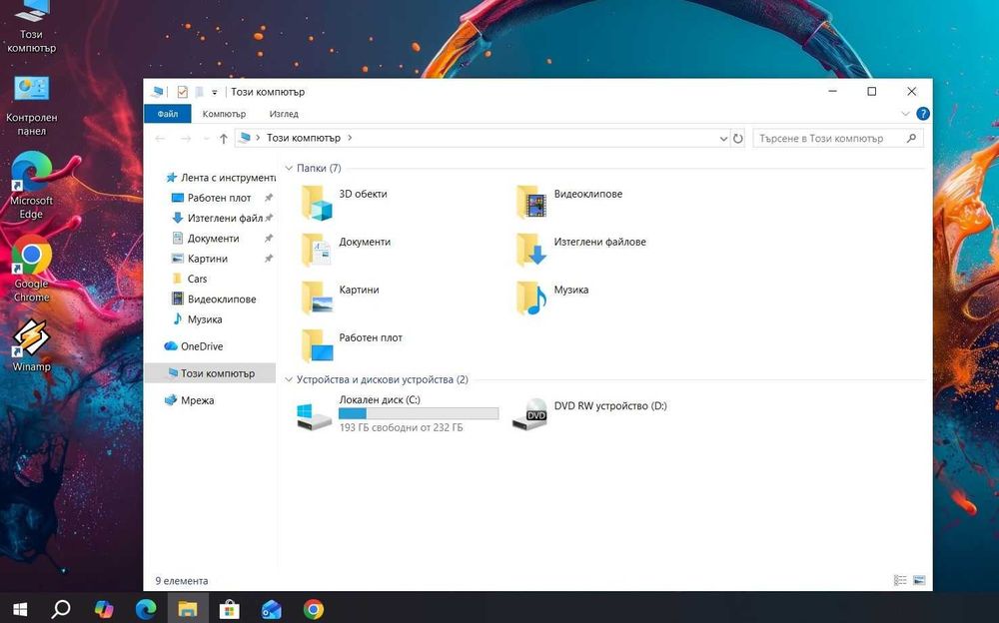This screenshot has width=999, height=623.
Task: Open the Изглед ribbon tab
Action: [284, 114]
